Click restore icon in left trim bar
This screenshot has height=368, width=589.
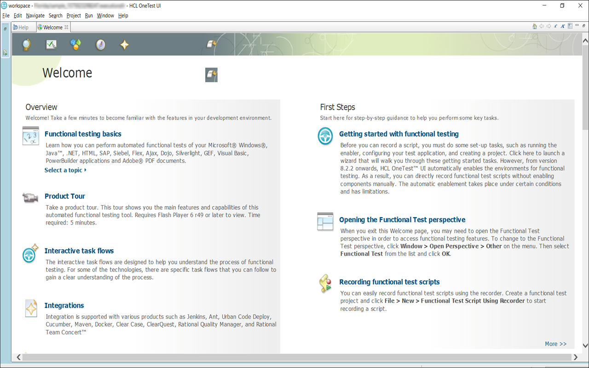(x=5, y=29)
